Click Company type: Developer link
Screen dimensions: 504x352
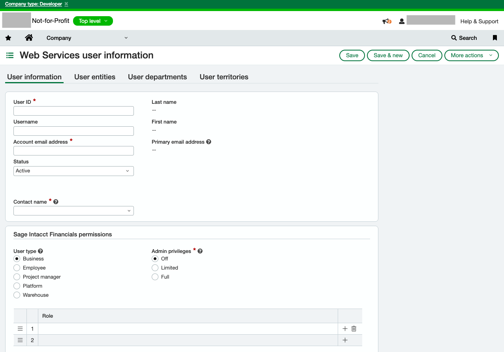(34, 4)
